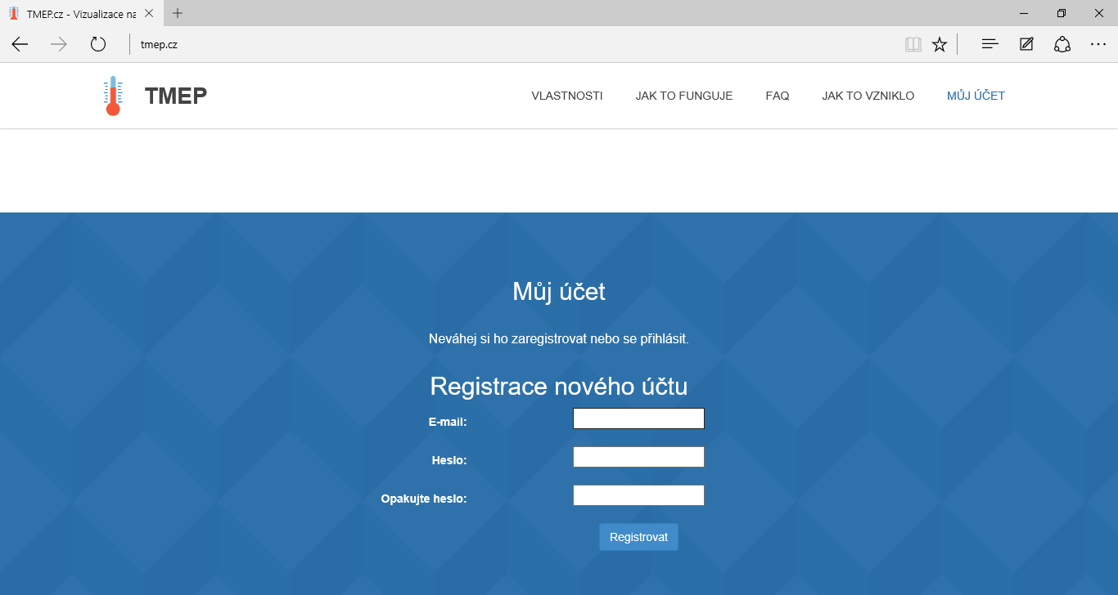
Task: Open the Hub lines icon
Action: tap(990, 44)
